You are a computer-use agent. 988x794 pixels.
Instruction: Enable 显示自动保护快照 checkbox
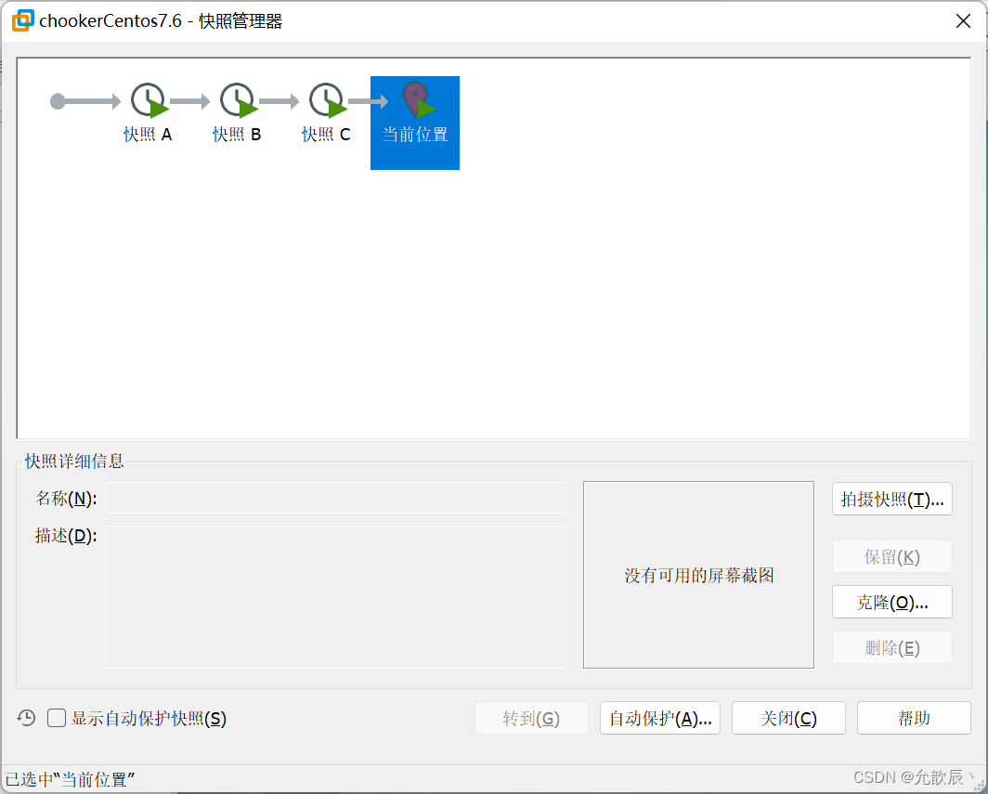point(57,718)
